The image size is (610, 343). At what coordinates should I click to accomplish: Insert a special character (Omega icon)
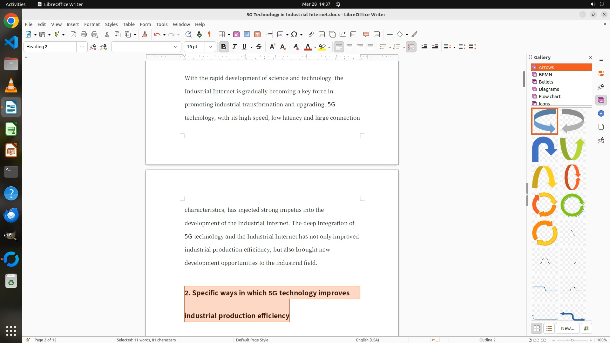pos(294,34)
